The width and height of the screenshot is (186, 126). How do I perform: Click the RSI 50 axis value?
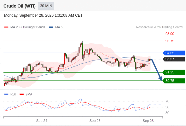click(167, 107)
